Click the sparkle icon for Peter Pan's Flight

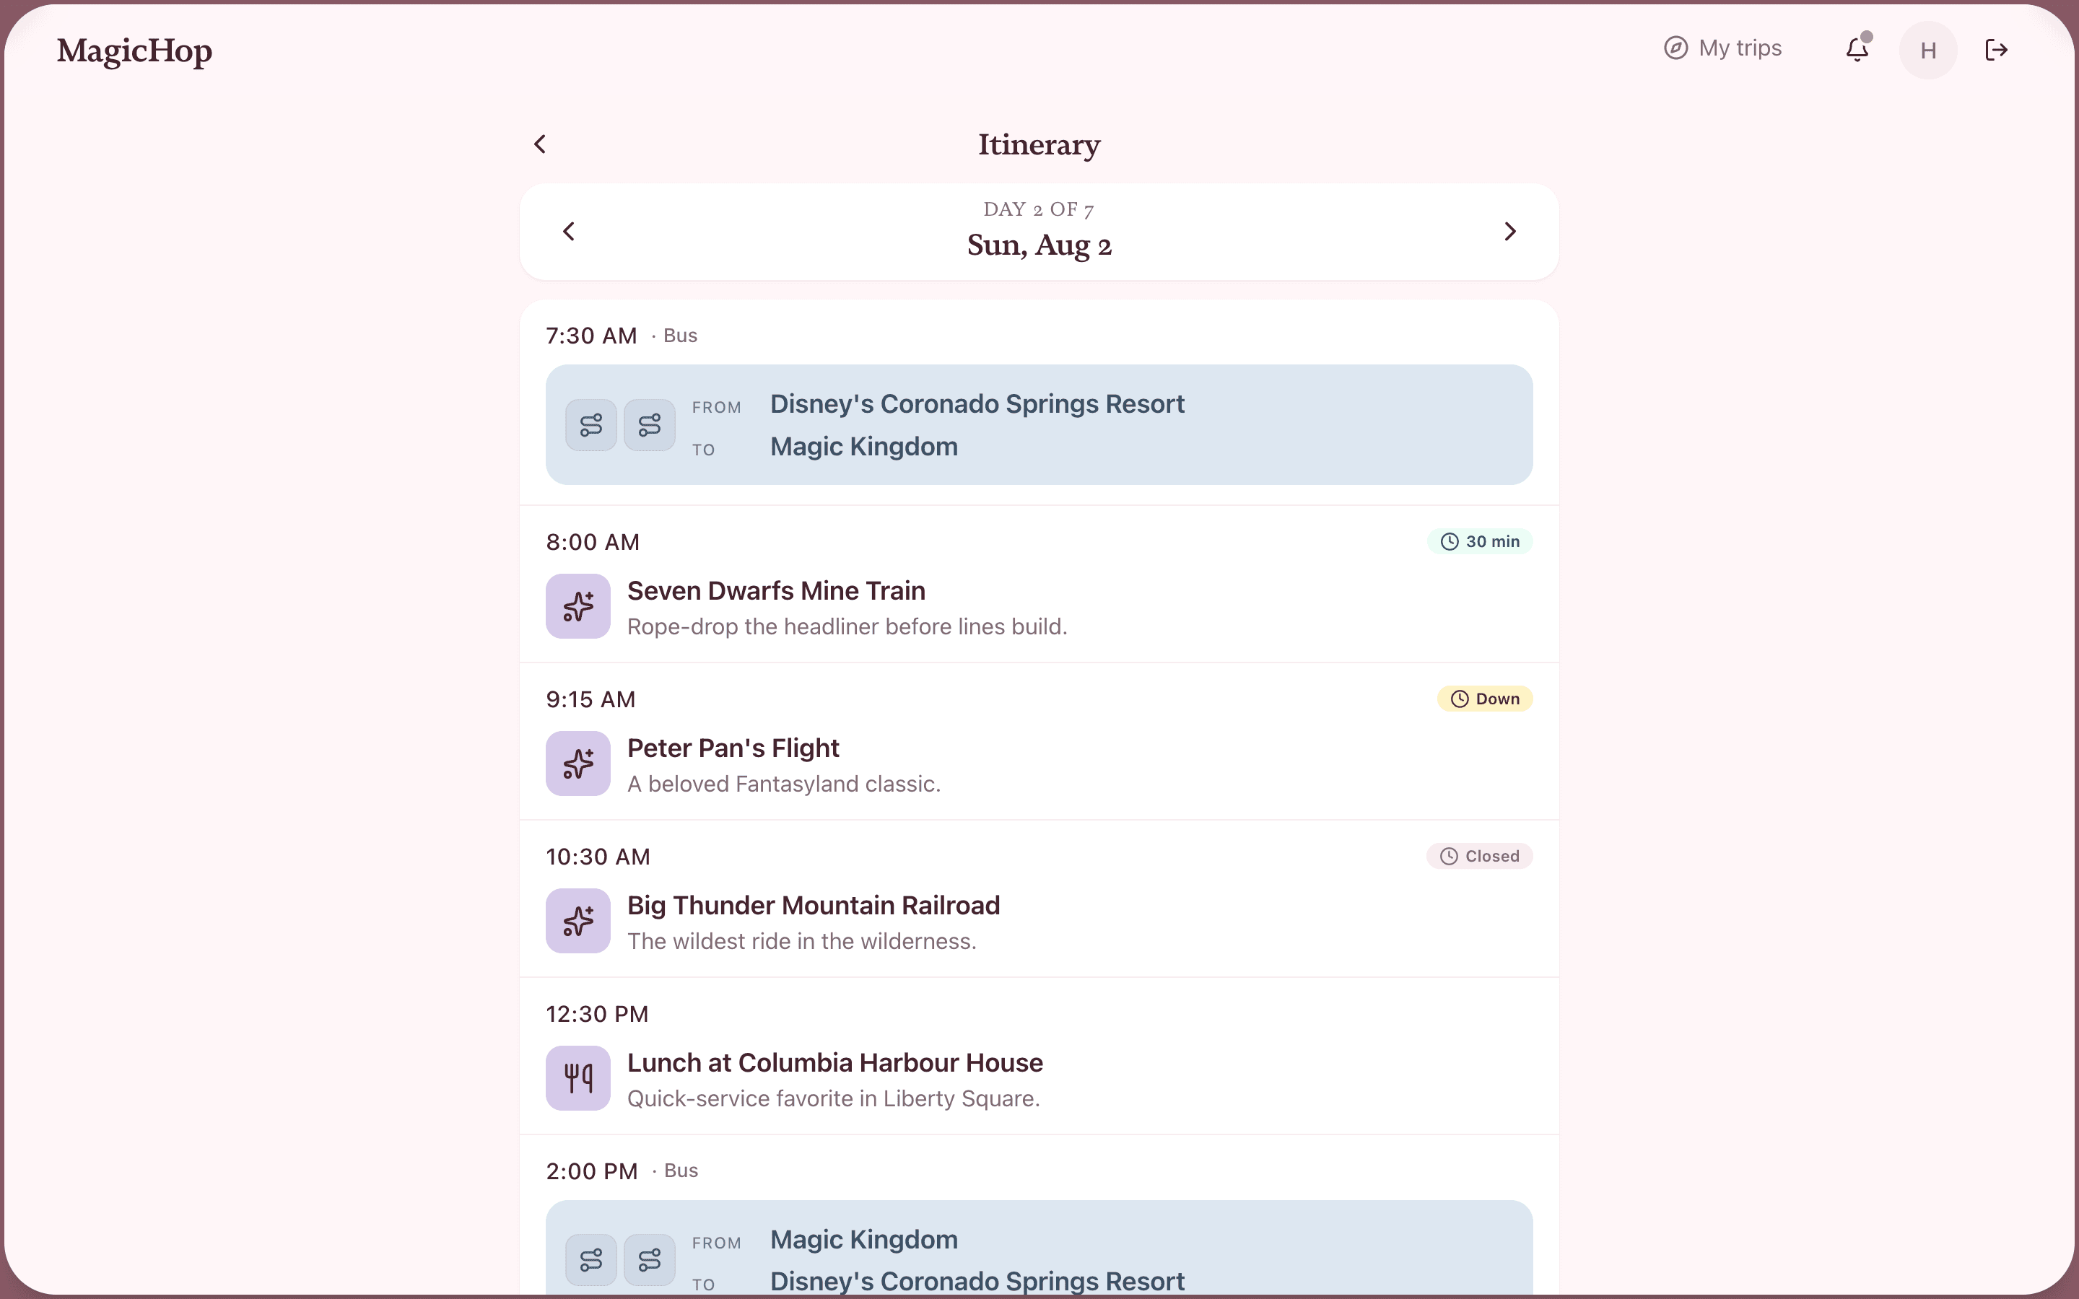tap(578, 764)
